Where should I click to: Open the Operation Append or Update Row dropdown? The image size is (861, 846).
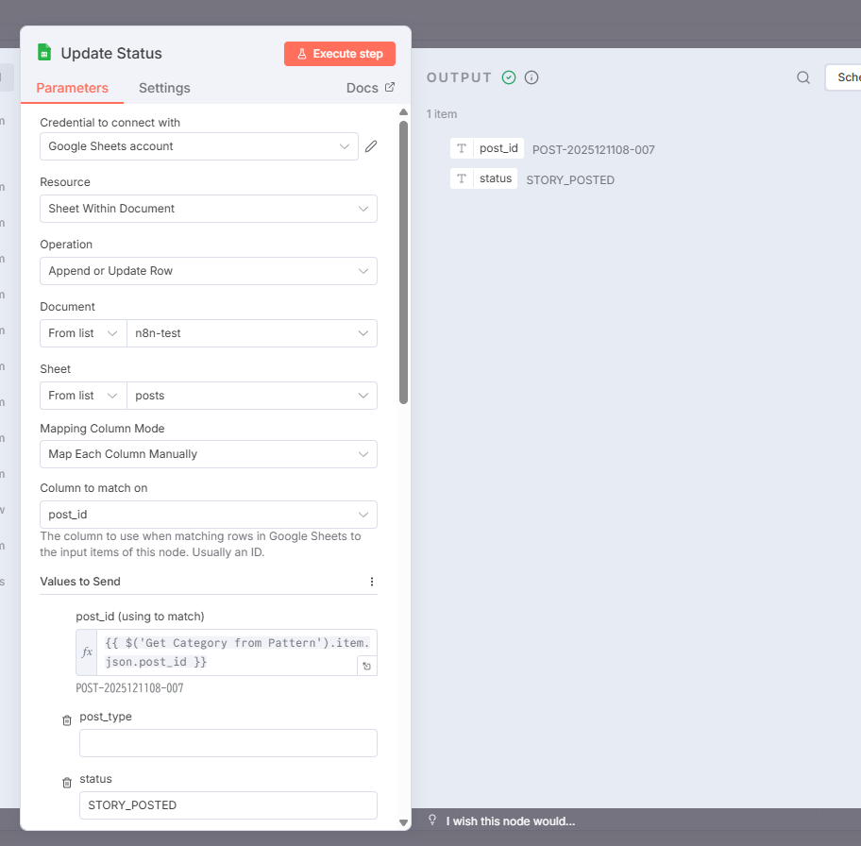coord(208,271)
